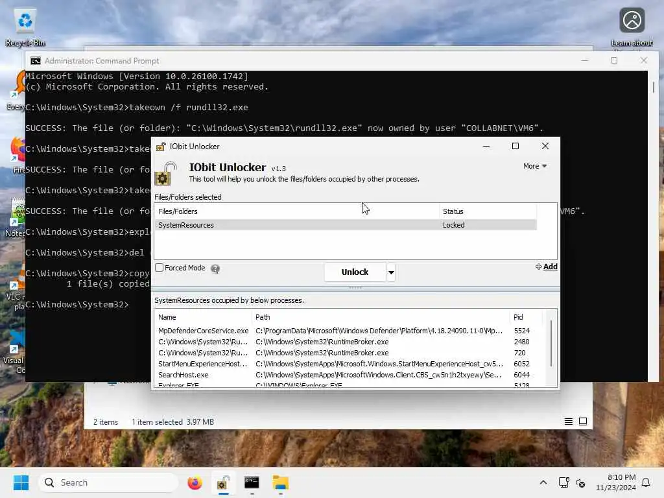Screen dimensions: 664x498
Task: Select the MpDefenderCoreService.exe process row
Action: click(x=348, y=331)
